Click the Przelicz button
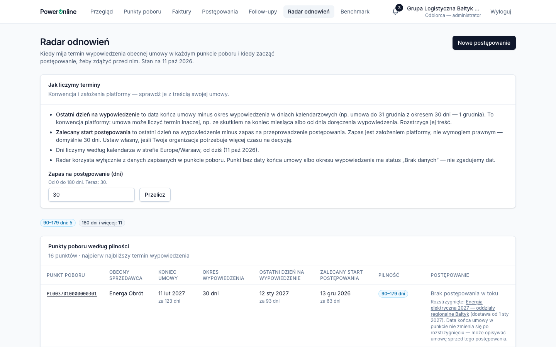556x347 pixels. coord(155,195)
